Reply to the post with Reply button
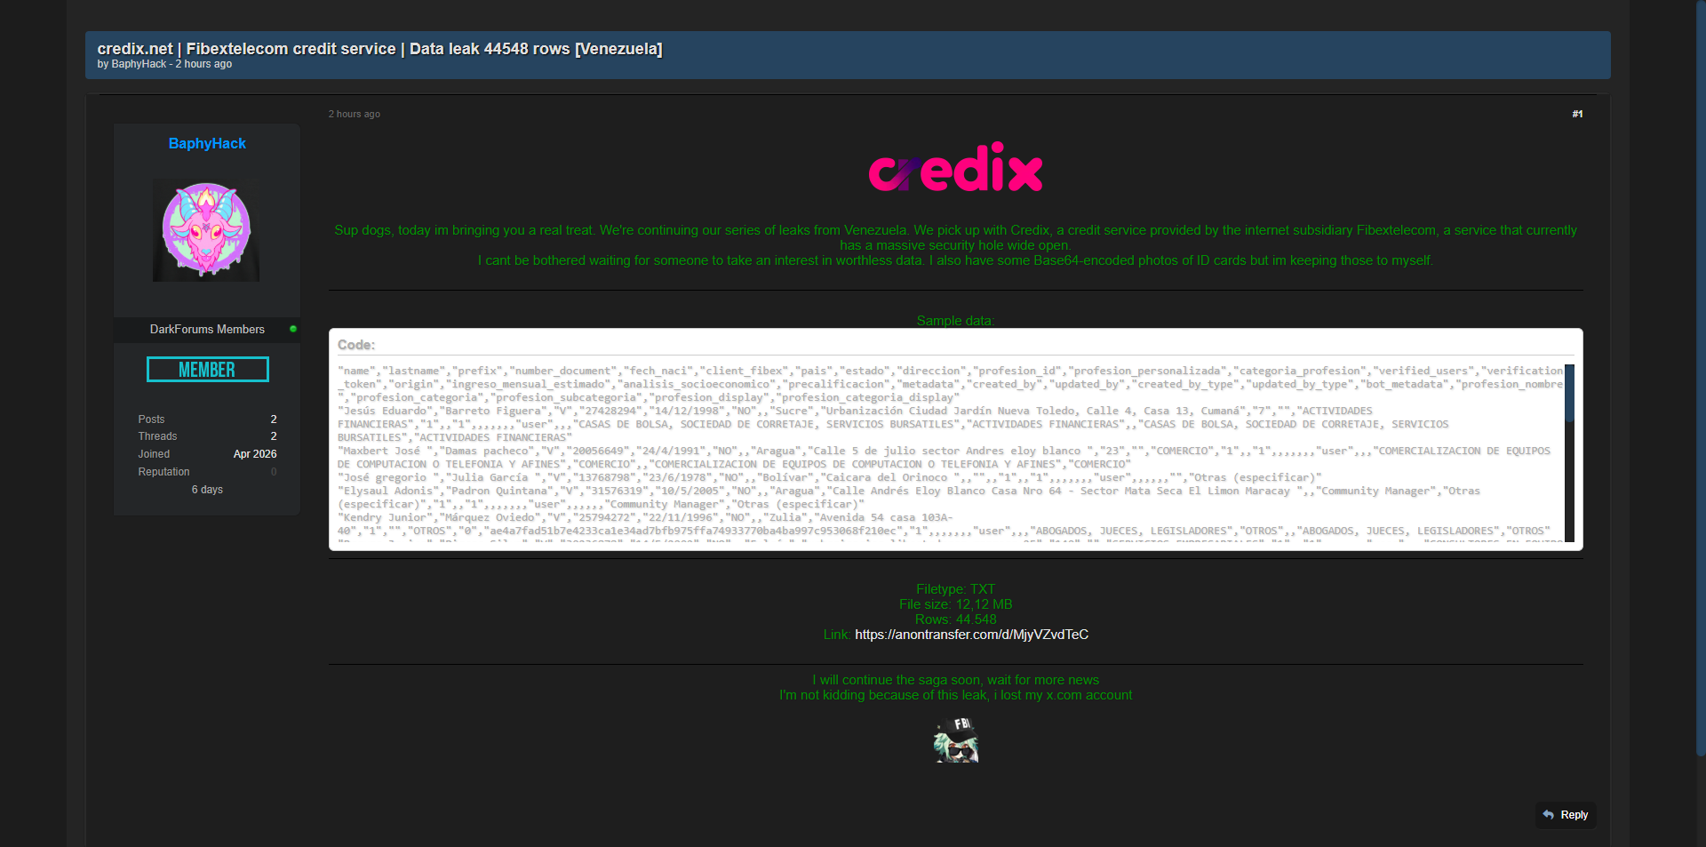 (x=1566, y=815)
